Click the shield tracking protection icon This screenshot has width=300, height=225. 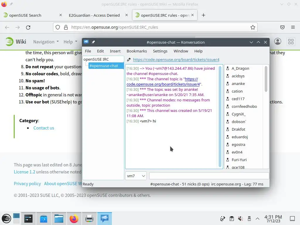pyautogui.click(x=58, y=27)
